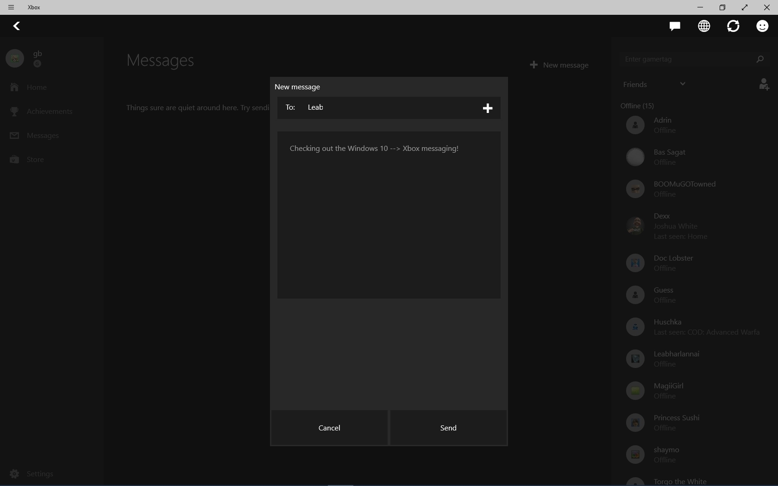The width and height of the screenshot is (778, 486).
Task: Click the Home house icon
Action: point(14,87)
